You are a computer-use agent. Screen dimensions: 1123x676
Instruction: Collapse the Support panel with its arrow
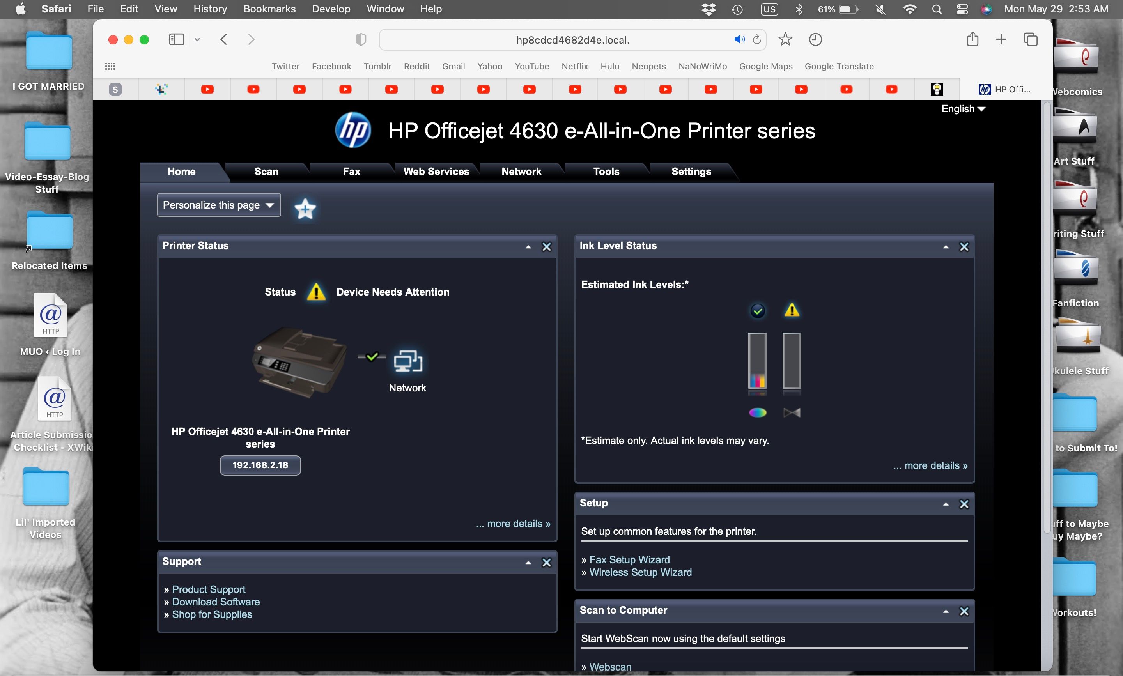528,563
